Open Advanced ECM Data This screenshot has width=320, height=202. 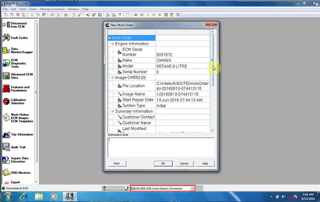pyautogui.click(x=18, y=76)
